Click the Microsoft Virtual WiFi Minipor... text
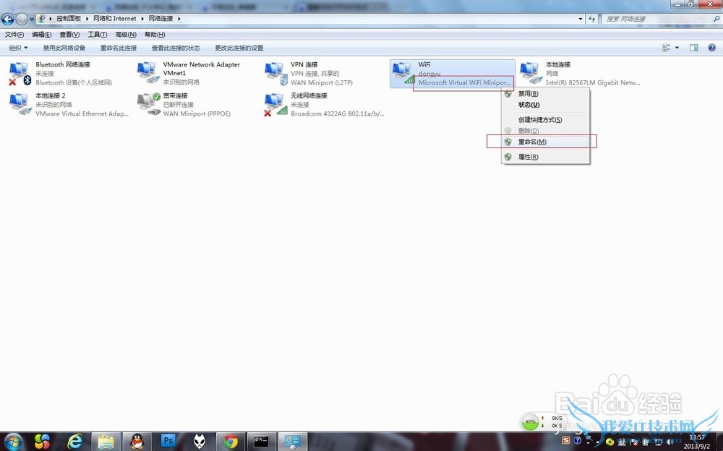 click(x=465, y=82)
